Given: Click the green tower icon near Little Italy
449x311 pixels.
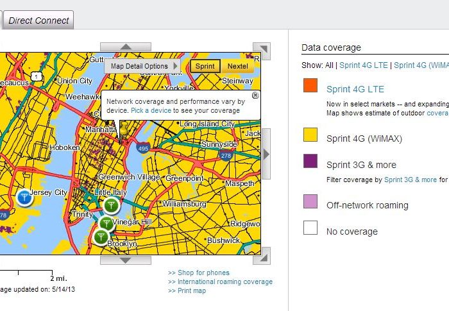Looking at the screenshot, I should [x=112, y=205].
